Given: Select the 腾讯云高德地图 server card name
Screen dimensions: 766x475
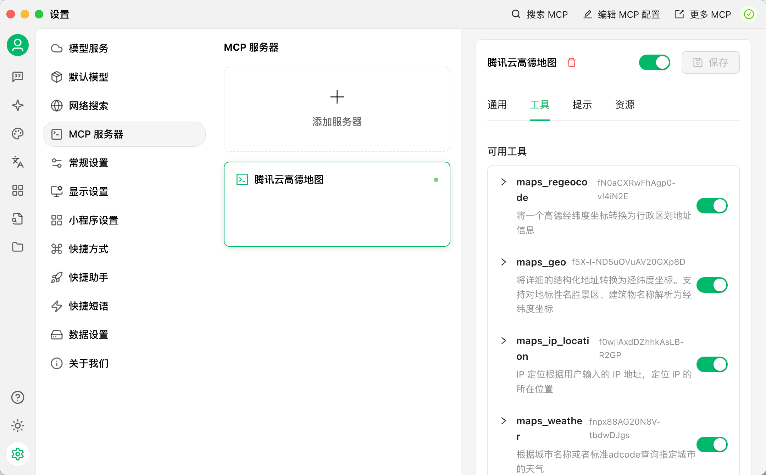Looking at the screenshot, I should [289, 180].
